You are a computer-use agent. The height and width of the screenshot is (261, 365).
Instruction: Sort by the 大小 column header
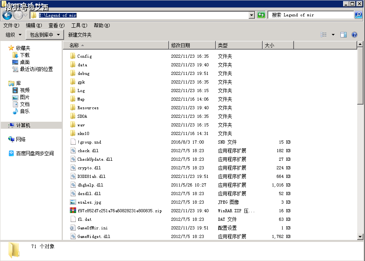click(x=278, y=45)
